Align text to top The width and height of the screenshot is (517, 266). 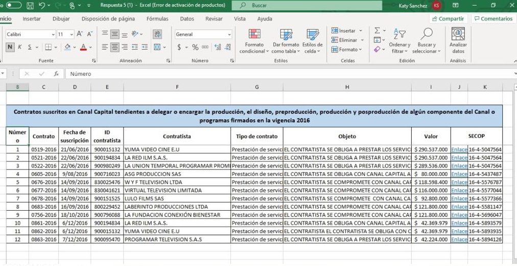tap(105, 34)
